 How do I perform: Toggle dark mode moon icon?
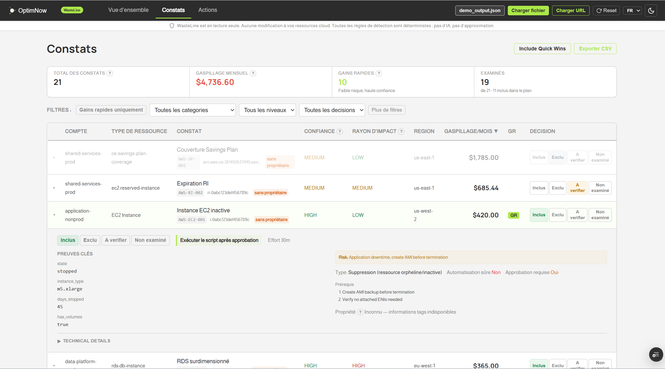[651, 11]
